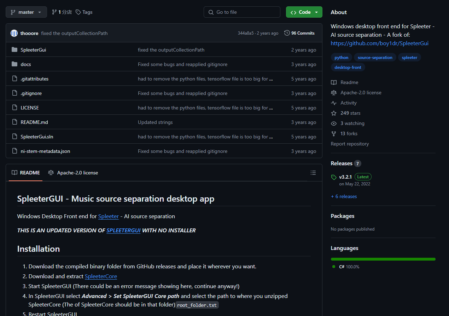Open the LICENSE file

click(x=30, y=108)
